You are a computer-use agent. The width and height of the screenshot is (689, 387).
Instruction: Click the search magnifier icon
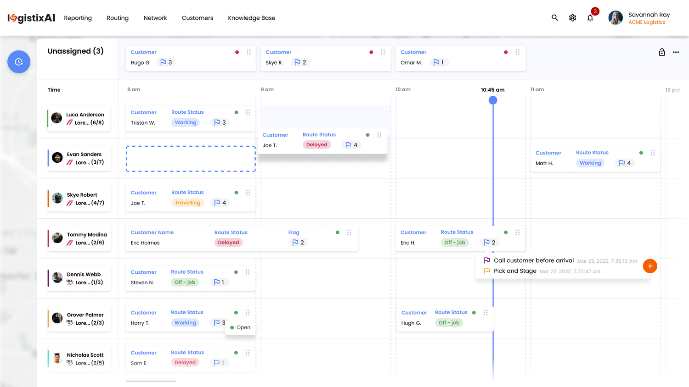(x=554, y=18)
